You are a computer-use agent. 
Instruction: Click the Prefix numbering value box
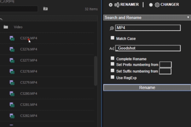click(166, 65)
